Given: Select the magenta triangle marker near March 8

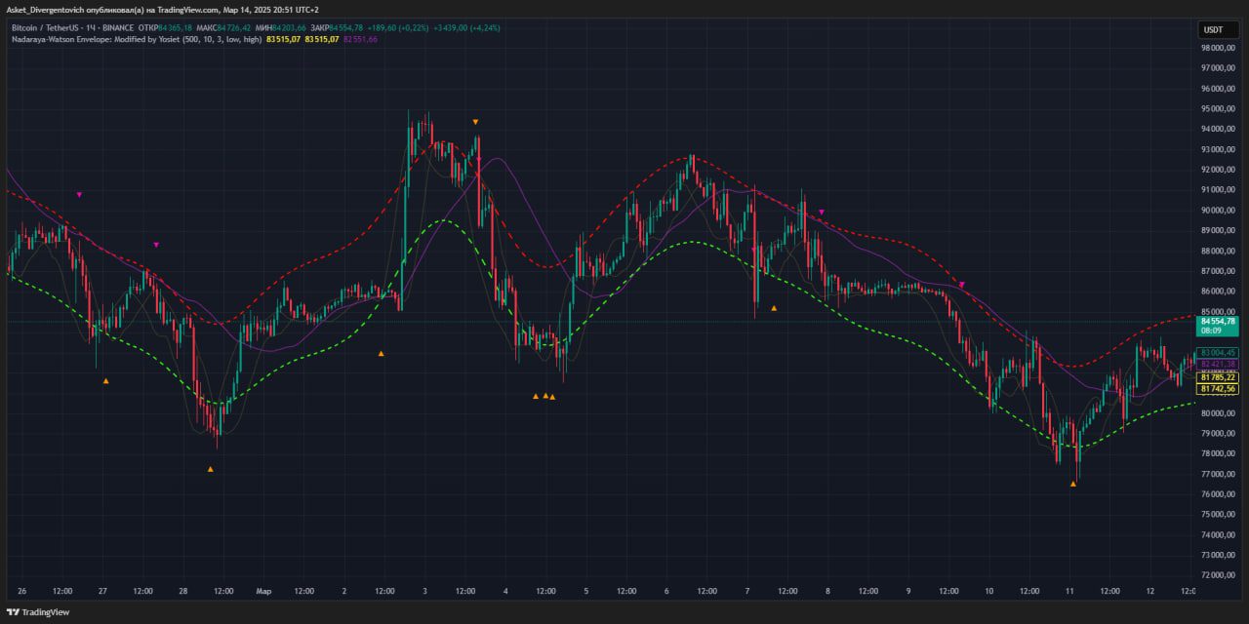Looking at the screenshot, I should coord(822,212).
